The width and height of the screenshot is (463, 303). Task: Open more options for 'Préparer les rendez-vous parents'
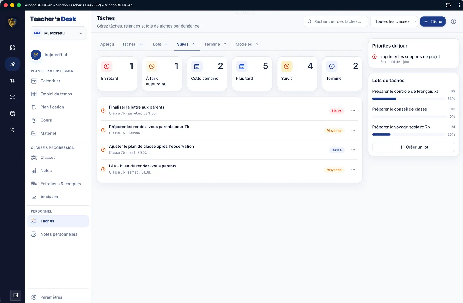353,130
